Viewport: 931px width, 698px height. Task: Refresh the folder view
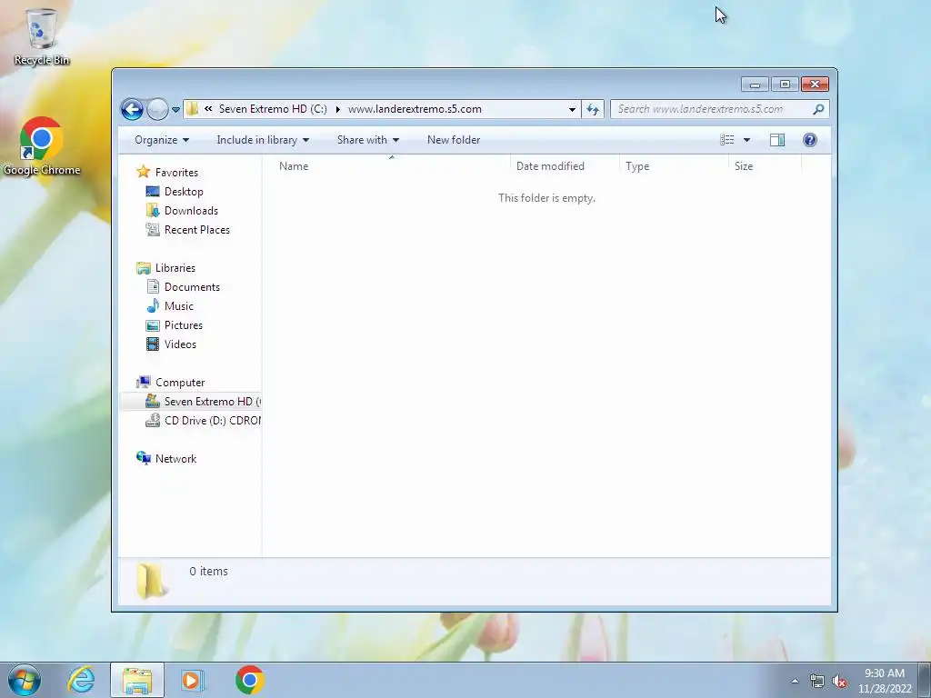point(593,109)
